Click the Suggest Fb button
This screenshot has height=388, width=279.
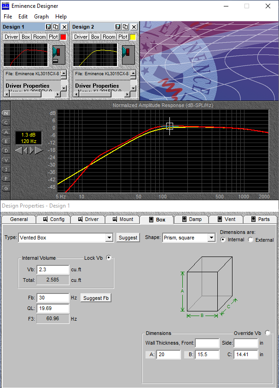[x=96, y=298]
